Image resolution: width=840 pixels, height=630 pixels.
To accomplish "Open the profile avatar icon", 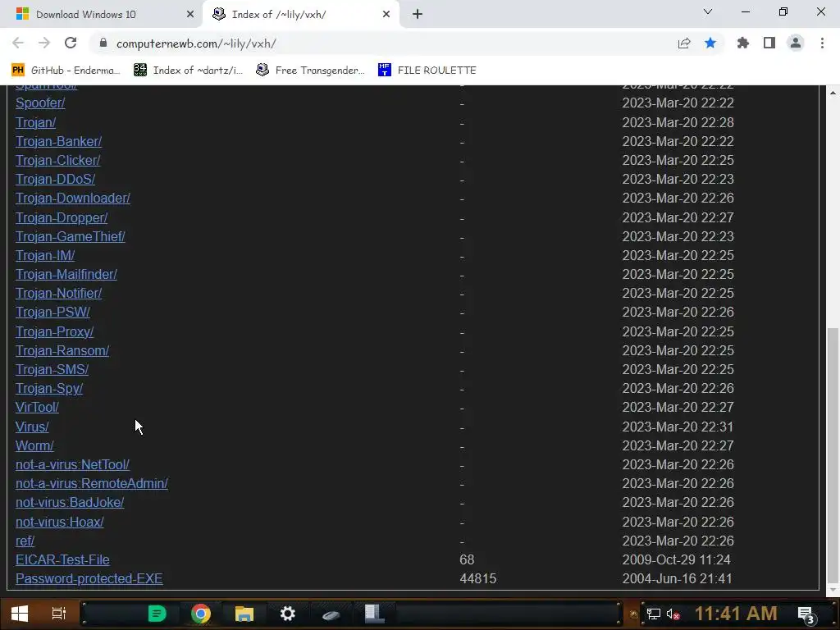I will click(796, 43).
